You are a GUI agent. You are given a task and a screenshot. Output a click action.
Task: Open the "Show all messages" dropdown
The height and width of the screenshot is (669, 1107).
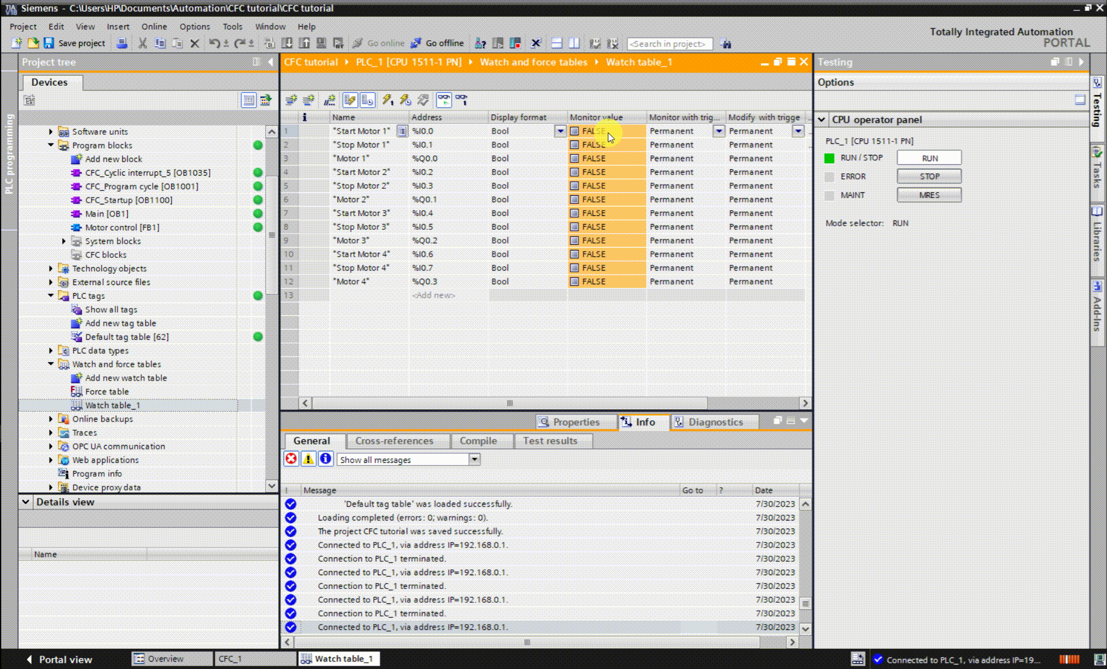click(475, 459)
